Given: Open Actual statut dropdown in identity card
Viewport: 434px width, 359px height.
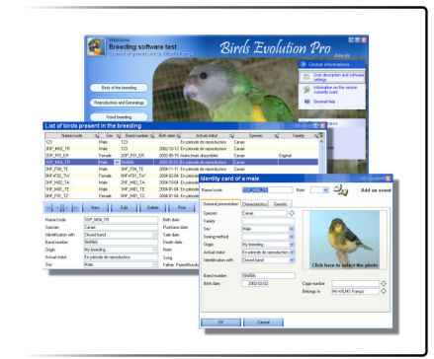Looking at the screenshot, I should coord(292,252).
